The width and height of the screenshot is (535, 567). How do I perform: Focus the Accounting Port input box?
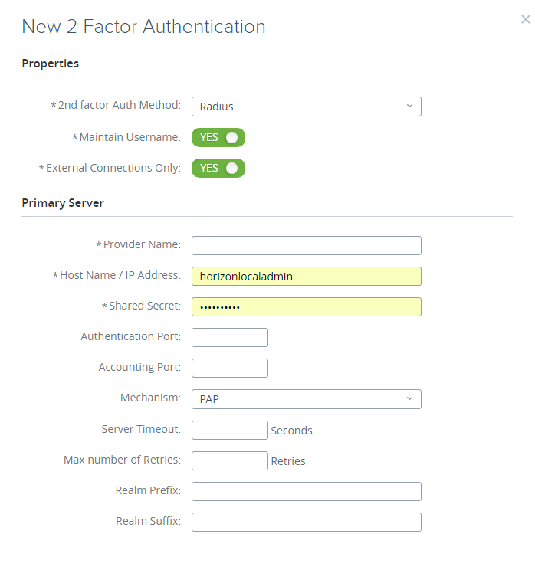coord(229,368)
